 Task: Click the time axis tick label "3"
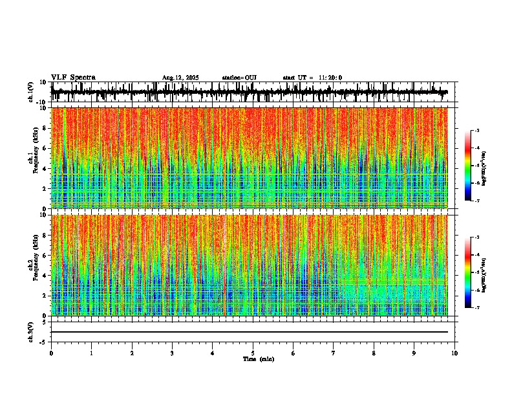(x=172, y=353)
